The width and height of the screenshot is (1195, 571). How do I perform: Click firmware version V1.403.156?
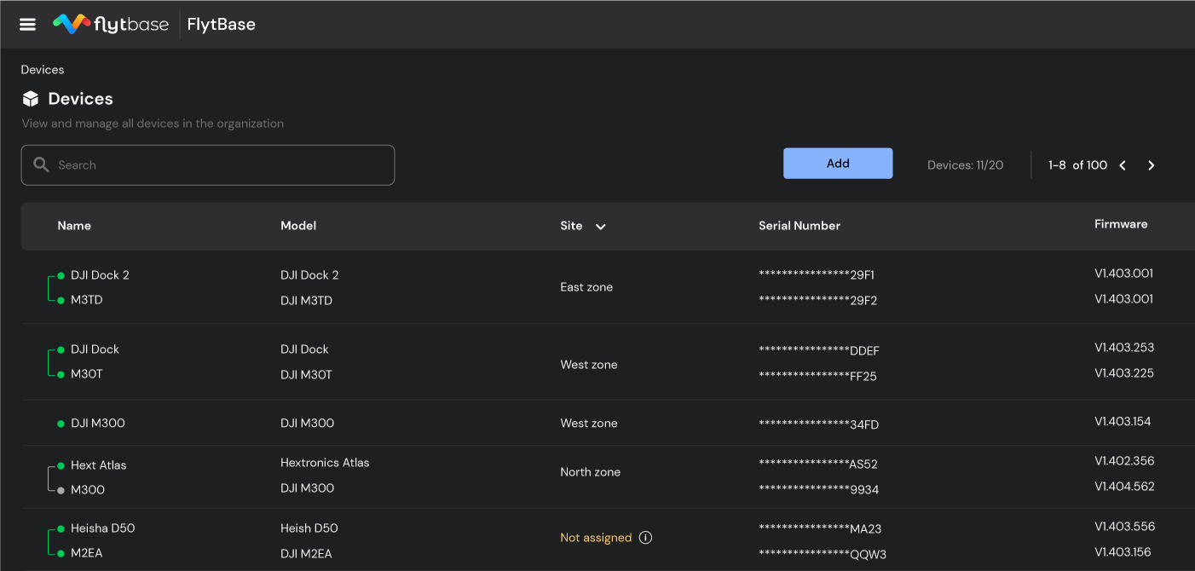pos(1123,552)
